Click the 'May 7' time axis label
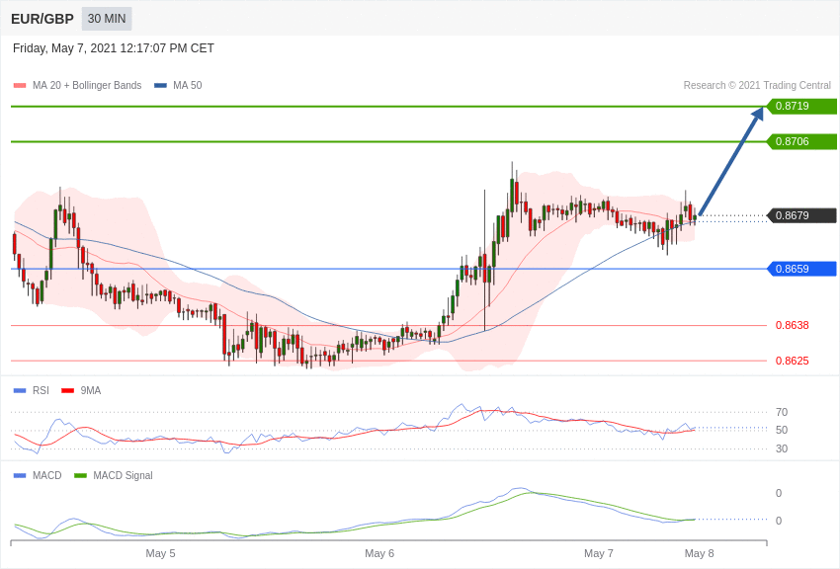The height and width of the screenshot is (569, 840). pyautogui.click(x=599, y=553)
